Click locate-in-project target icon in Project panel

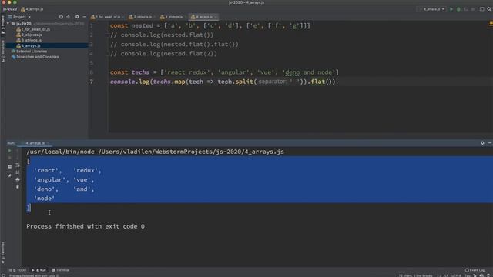tap(61, 17)
